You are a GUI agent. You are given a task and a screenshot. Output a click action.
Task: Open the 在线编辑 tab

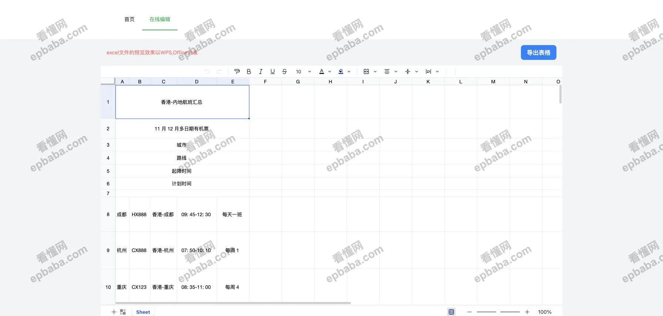[160, 19]
